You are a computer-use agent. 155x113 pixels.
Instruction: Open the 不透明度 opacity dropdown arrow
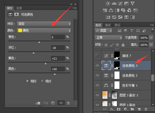coord(151,38)
